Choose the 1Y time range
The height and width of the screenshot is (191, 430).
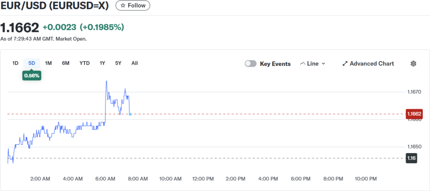pyautogui.click(x=102, y=63)
